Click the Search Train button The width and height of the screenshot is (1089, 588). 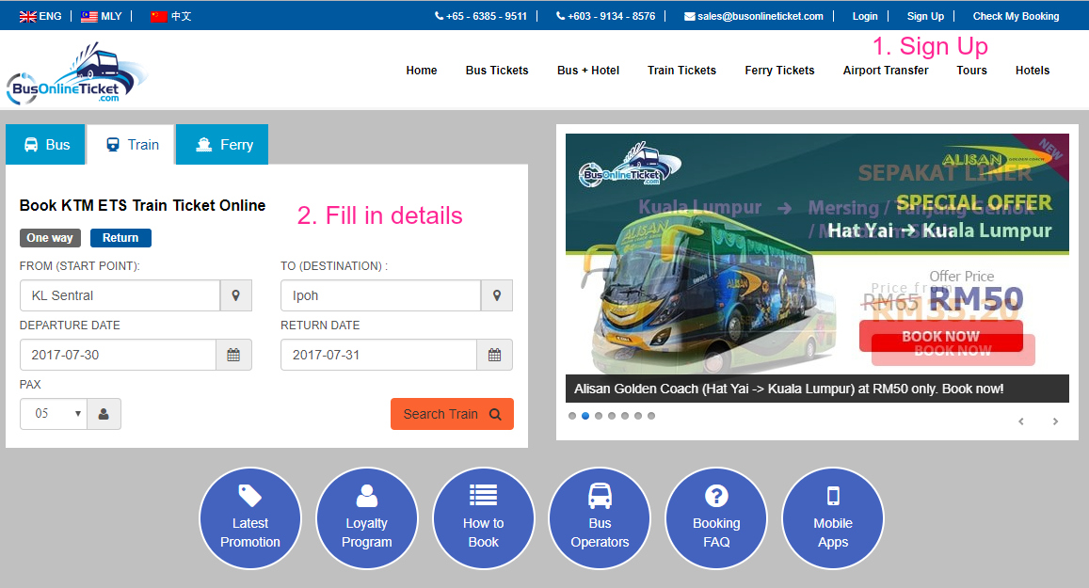point(452,413)
